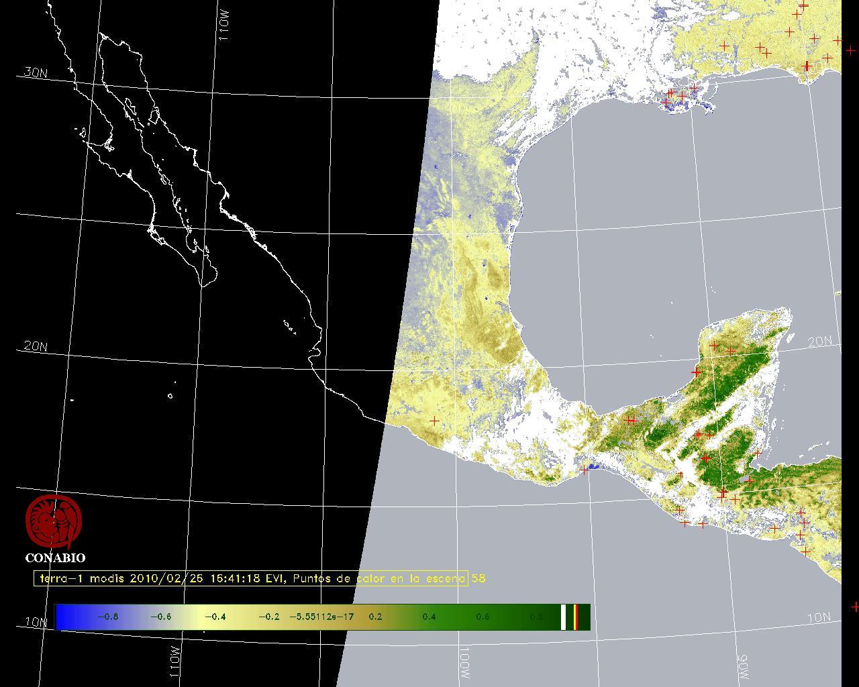
Task: Click the hotspot count number 58
Action: tap(478, 578)
